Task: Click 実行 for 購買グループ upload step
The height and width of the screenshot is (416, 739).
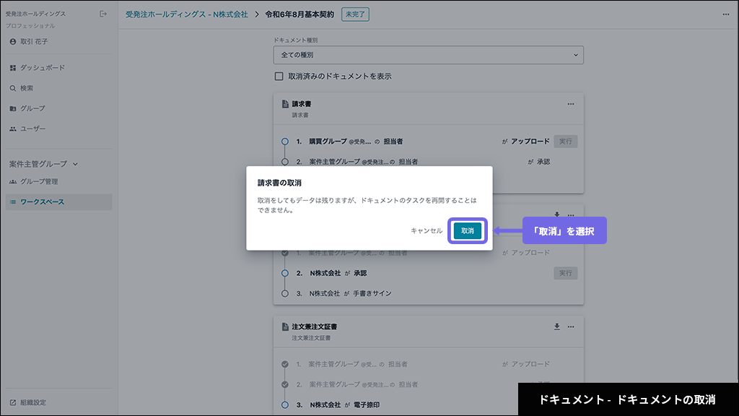Action: (566, 142)
